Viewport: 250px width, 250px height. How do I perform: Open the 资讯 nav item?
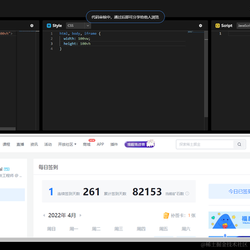(x=34, y=145)
